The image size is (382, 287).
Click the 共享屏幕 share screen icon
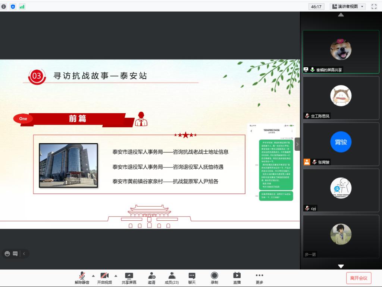(x=129, y=278)
